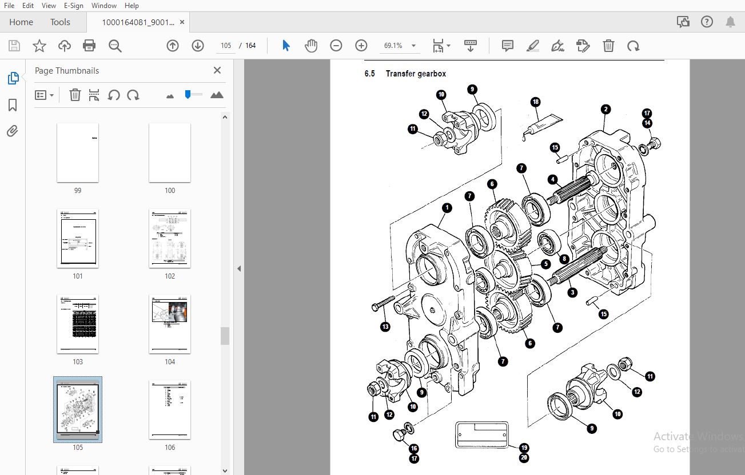Image resolution: width=745 pixels, height=475 pixels.
Task: Rotate thumbnail pages clockwise in the panel
Action: tap(133, 95)
